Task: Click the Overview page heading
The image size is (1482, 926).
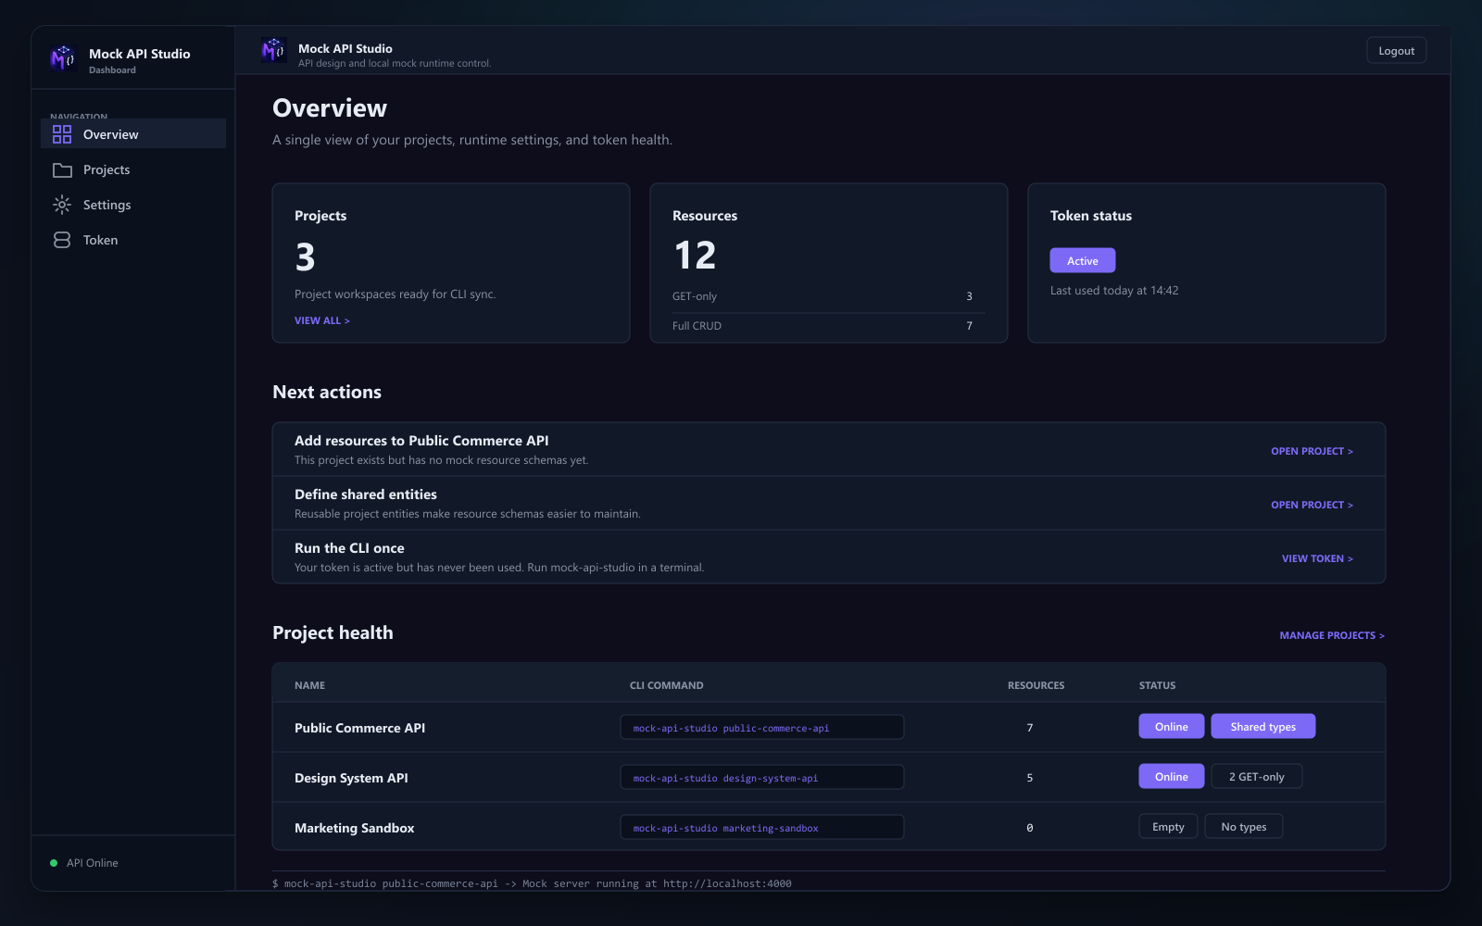Action: [330, 108]
